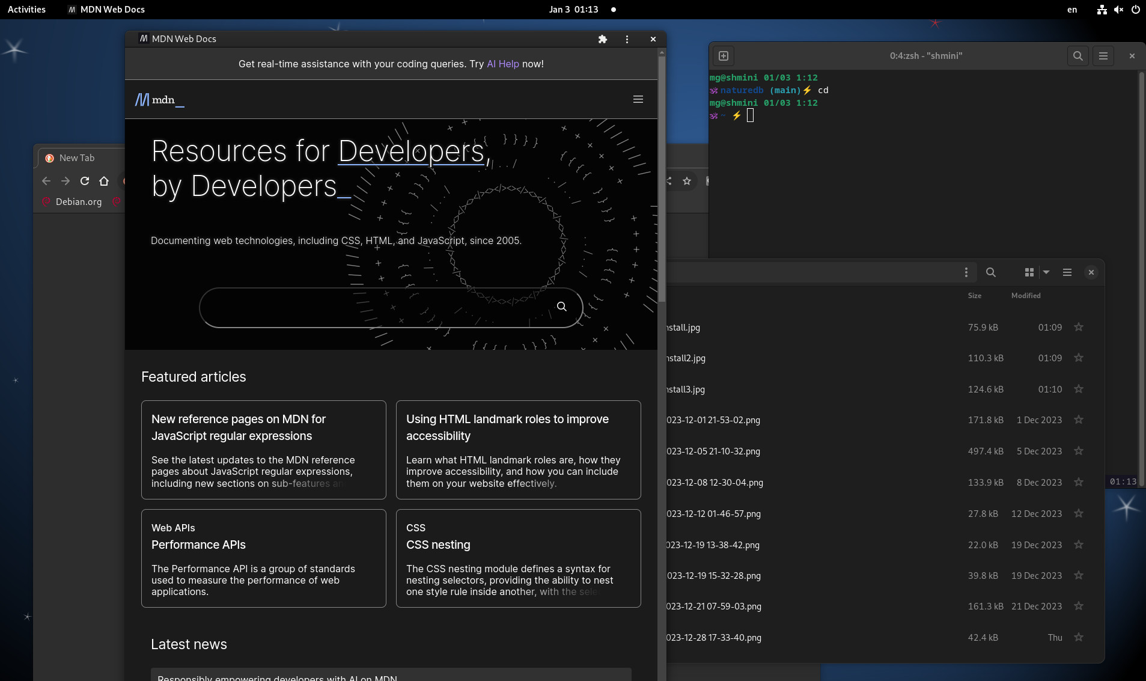Star the 2023-12-01 21-53-02.png file
Viewport: 1146px width, 681px height.
1079,420
